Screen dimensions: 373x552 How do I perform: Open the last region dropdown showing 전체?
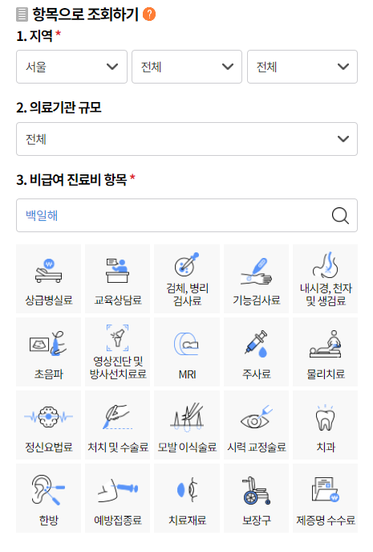click(x=302, y=67)
